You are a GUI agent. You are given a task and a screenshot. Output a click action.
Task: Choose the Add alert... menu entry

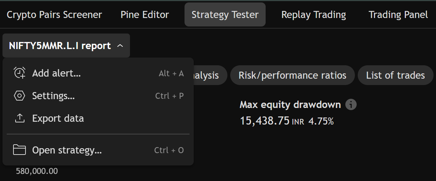(x=57, y=73)
